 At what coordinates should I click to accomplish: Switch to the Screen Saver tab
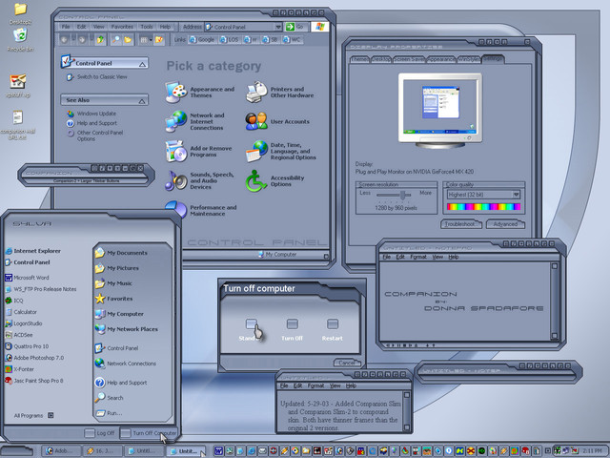click(x=409, y=59)
